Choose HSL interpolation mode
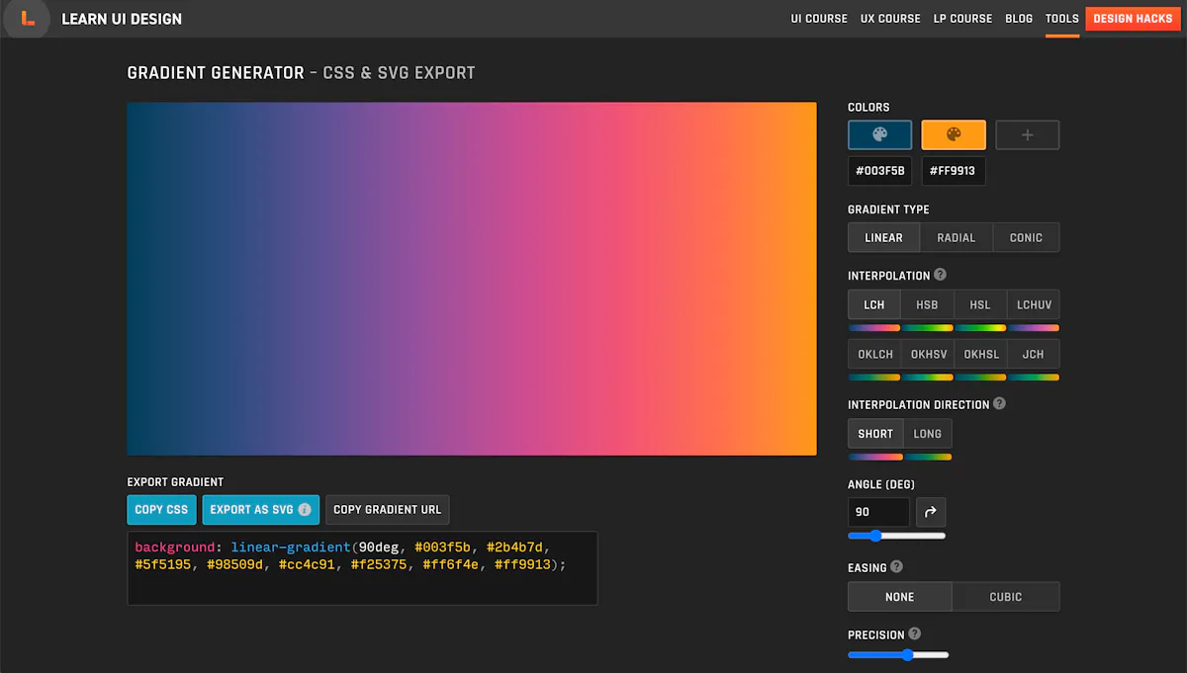The image size is (1187, 673). pyautogui.click(x=980, y=304)
